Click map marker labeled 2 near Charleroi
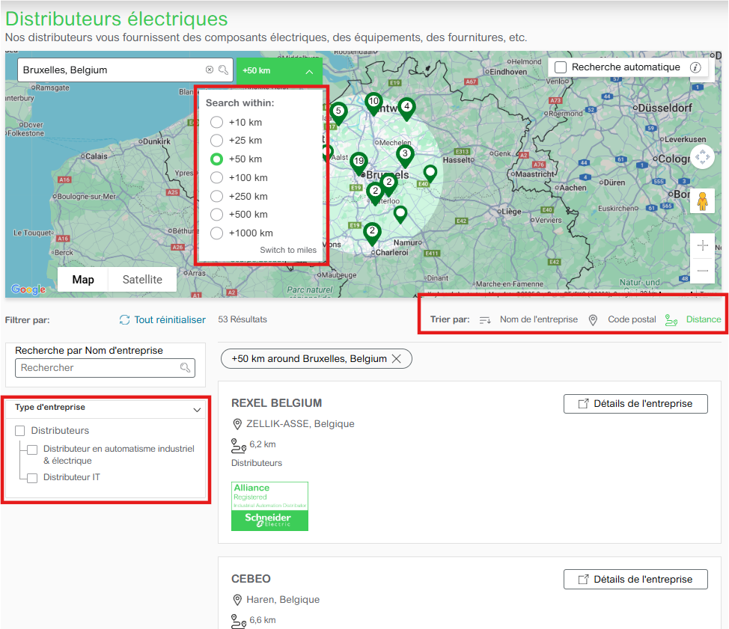This screenshot has height=629, width=729. (372, 233)
